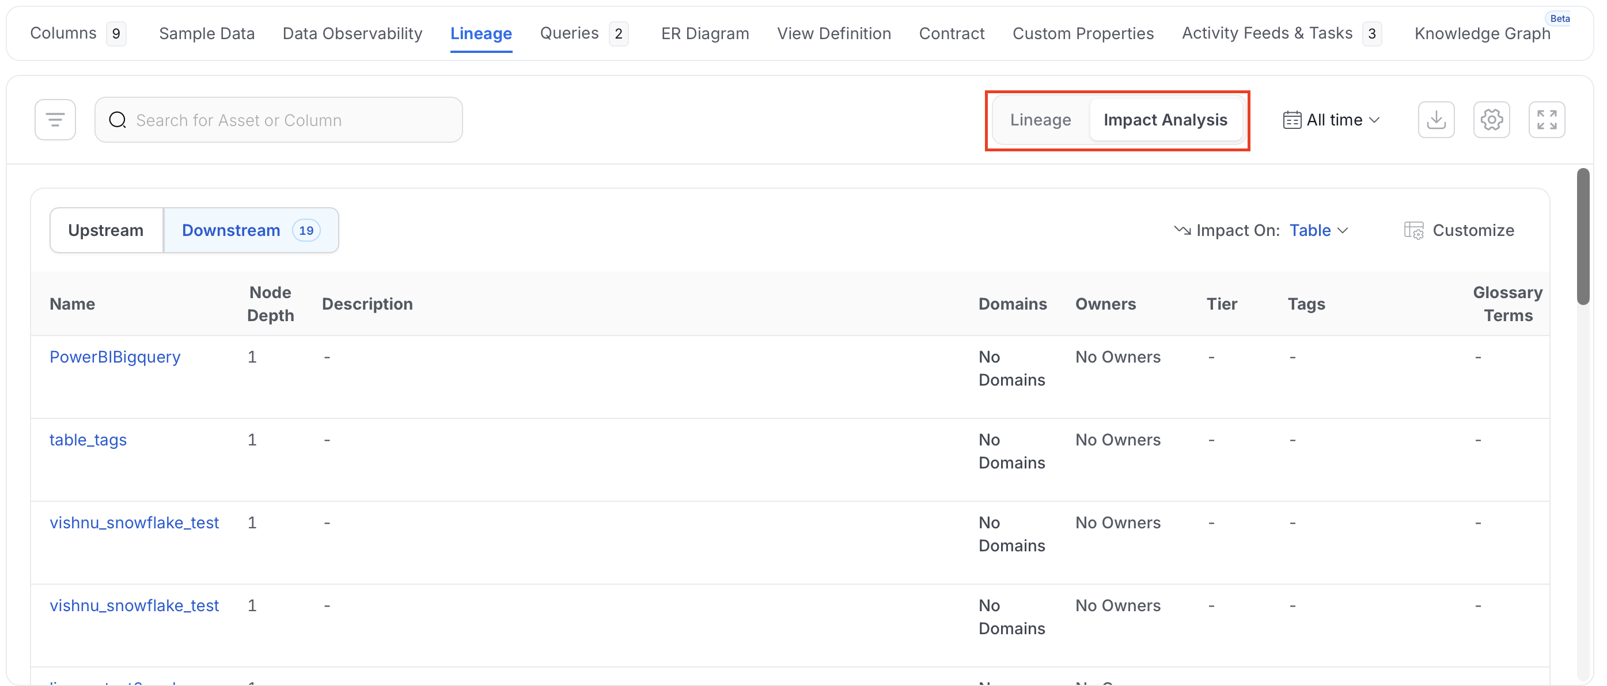Viewport: 1607px width, 686px height.
Task: Toggle to Upstream lineage
Action: click(106, 231)
